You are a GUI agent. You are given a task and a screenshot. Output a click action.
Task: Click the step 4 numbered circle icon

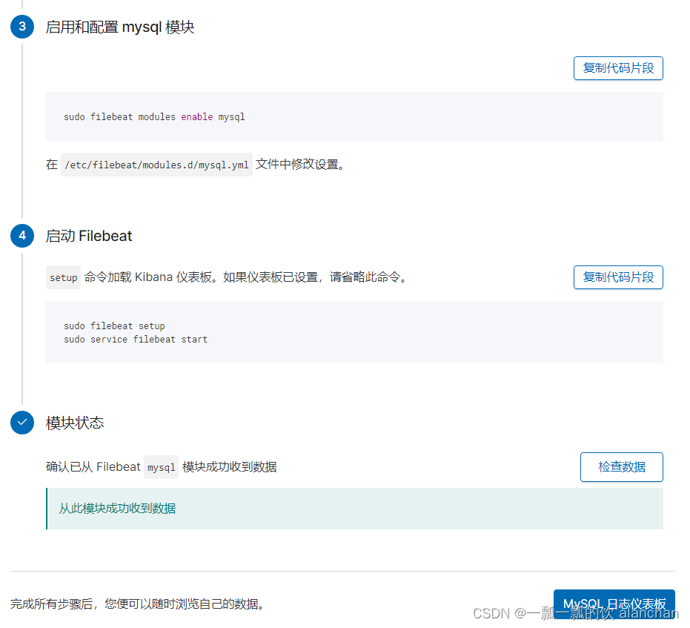point(21,235)
